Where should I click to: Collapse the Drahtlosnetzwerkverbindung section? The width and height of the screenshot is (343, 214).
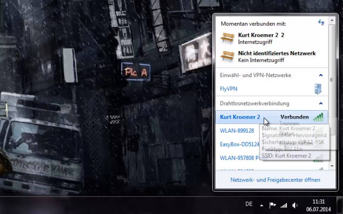point(321,103)
